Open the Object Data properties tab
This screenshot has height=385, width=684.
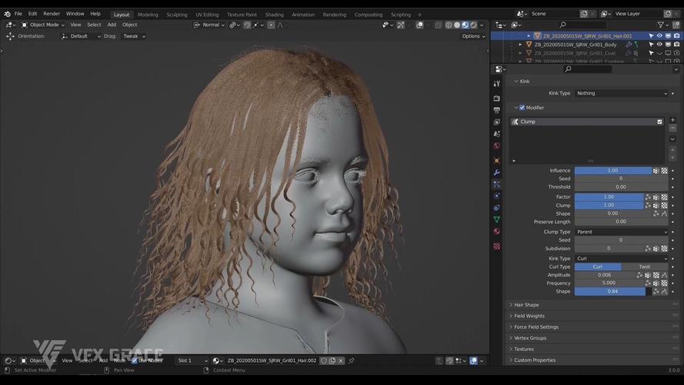(x=496, y=219)
